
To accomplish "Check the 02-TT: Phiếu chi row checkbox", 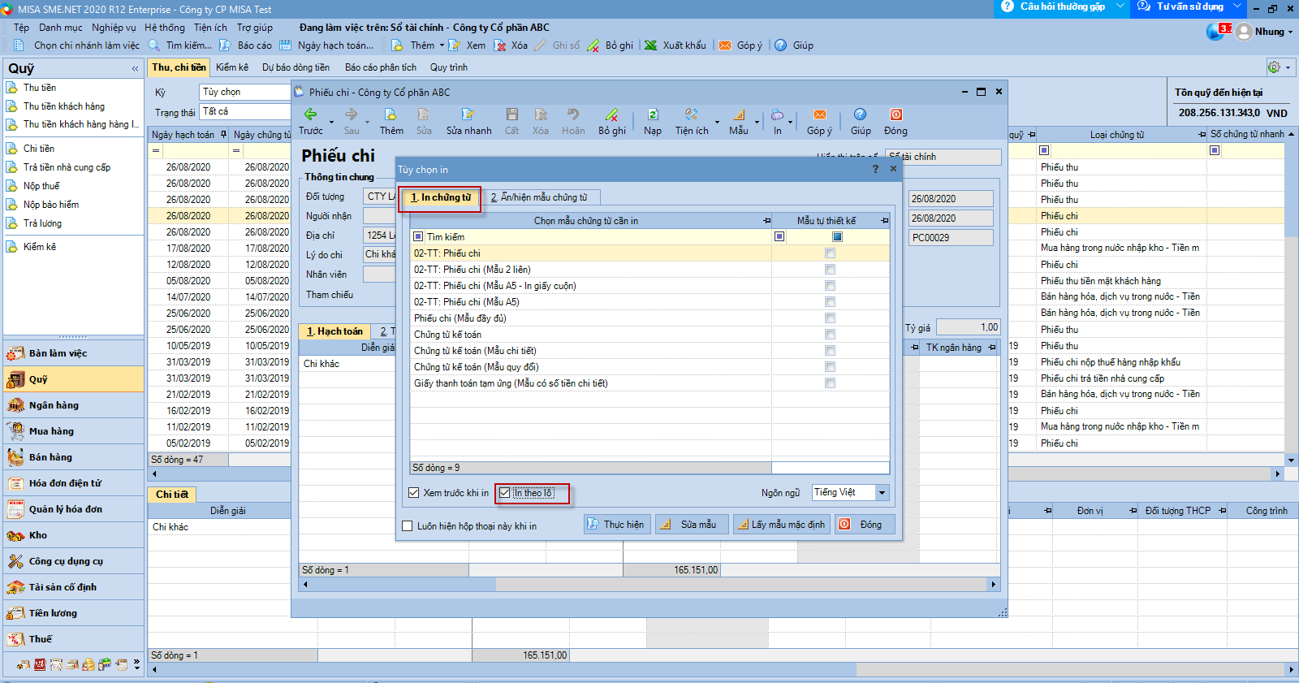I will click(x=830, y=253).
